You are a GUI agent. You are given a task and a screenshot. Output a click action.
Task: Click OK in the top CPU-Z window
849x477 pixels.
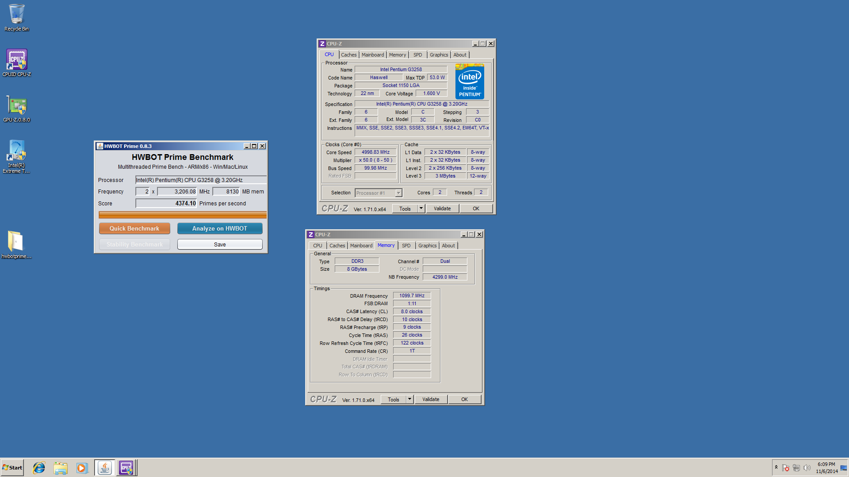tap(476, 208)
